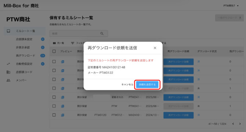Open 店部課未設定 in the sidebar
246x132 pixels.
25,39
